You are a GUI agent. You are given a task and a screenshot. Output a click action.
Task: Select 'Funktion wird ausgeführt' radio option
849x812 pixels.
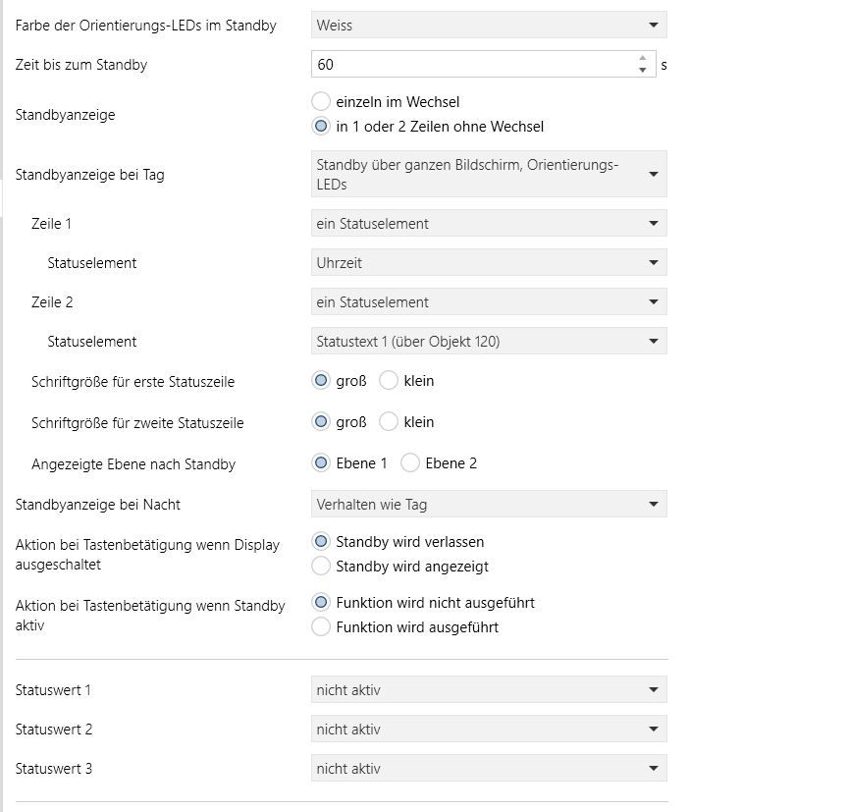[x=321, y=627]
